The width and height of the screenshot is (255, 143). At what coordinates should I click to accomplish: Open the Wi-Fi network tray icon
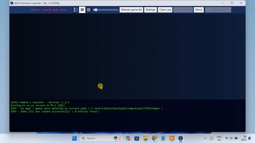227,138
